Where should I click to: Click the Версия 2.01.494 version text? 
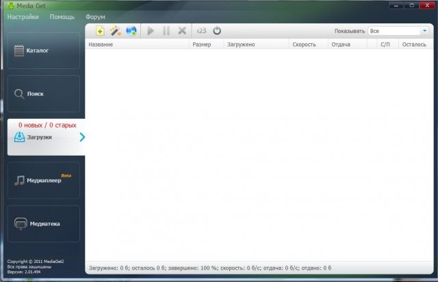click(x=24, y=272)
